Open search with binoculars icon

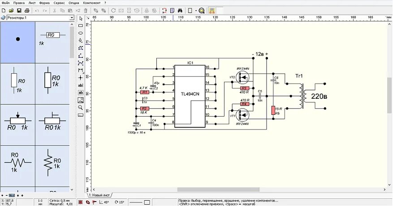click(180, 10)
